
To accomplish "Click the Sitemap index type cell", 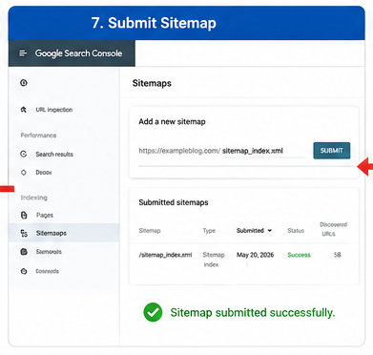I will point(214,260).
